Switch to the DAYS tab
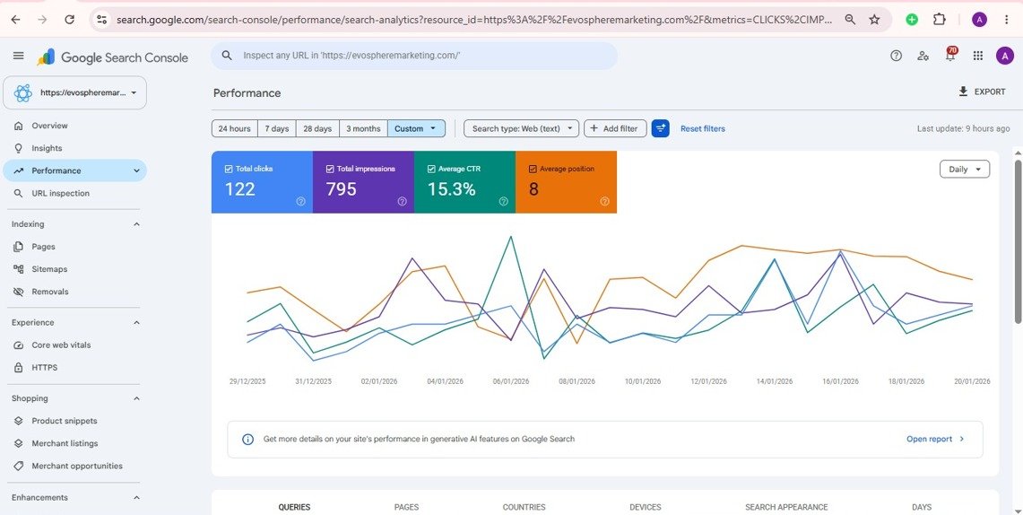Viewport: 1023px width, 515px height. tap(921, 507)
